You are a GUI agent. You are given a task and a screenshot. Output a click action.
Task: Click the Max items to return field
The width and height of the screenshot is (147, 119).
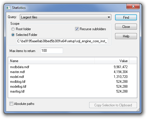click(52, 51)
